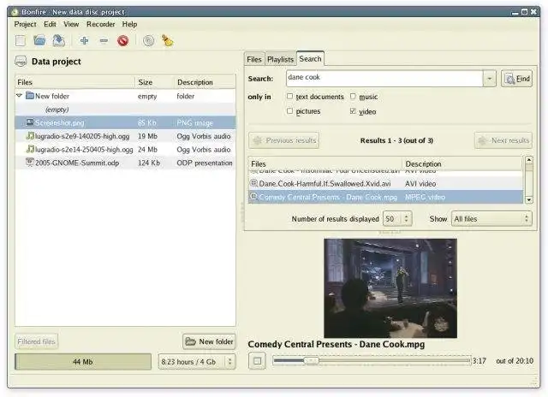548x397 pixels.
Task: Open the View menu
Action: tap(71, 24)
